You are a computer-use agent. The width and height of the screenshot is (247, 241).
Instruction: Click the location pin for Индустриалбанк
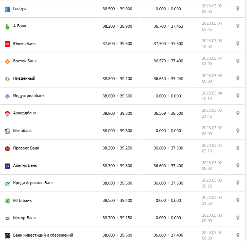(238, 96)
